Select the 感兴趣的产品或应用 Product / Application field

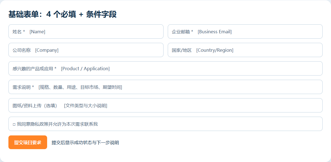(x=165, y=69)
